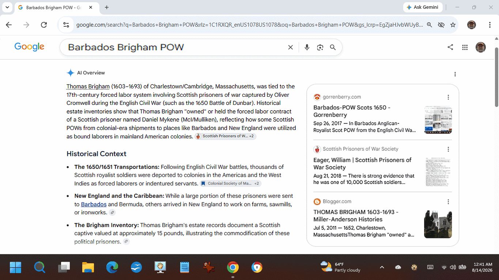Follow the Thomas Brigham link

(x=88, y=87)
